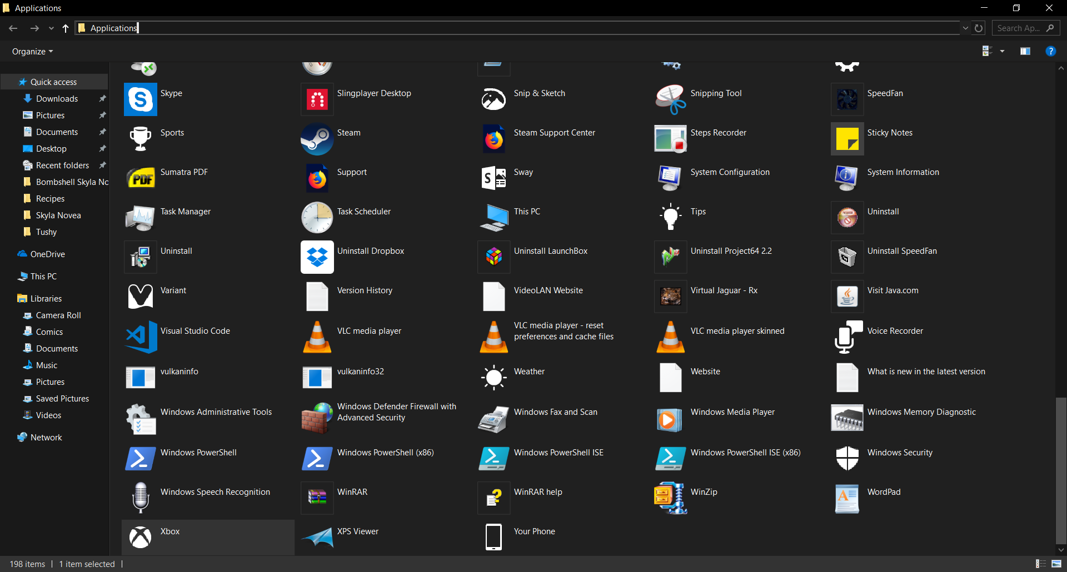Viewport: 1067px width, 572px height.
Task: Open Downloads in the navigation pane
Action: [57, 98]
